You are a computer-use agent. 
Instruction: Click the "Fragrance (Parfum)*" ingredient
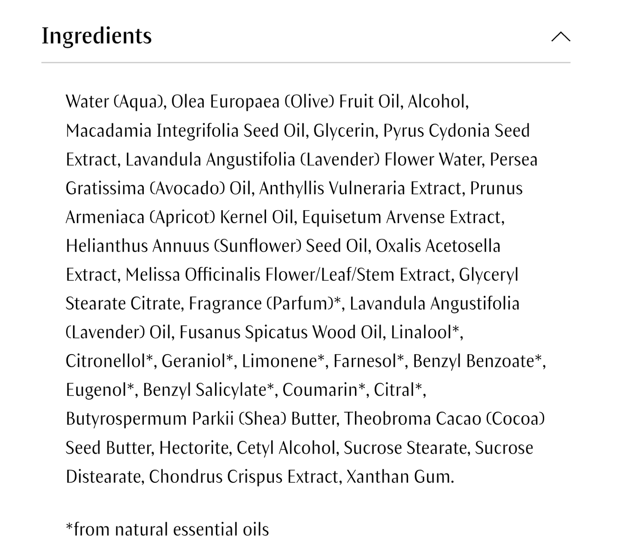point(266,304)
